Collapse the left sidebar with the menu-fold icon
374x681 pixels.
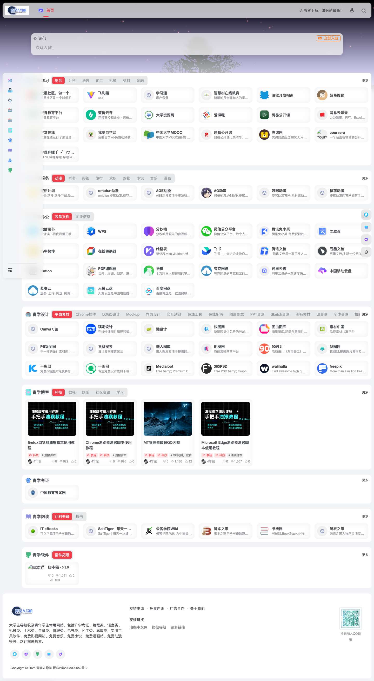[x=10, y=270]
